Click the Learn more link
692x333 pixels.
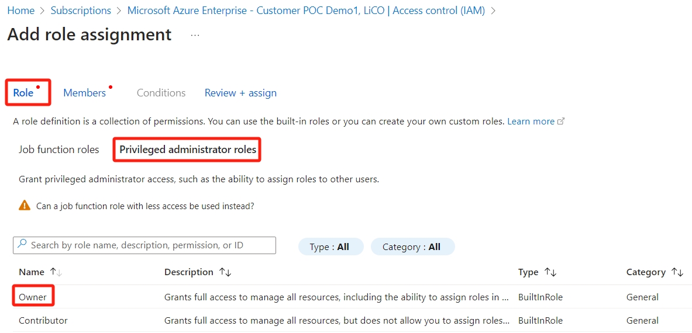point(531,122)
